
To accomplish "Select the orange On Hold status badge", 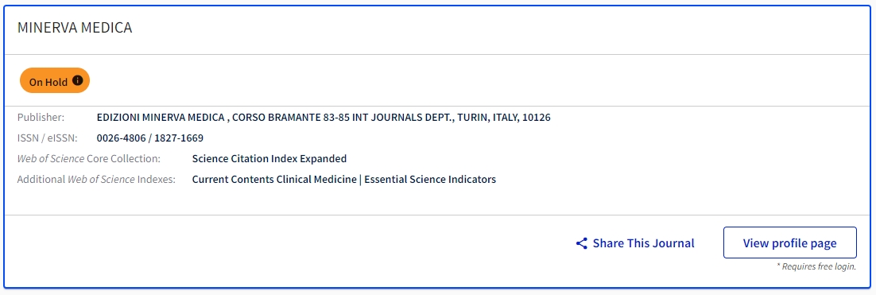I will (x=55, y=81).
